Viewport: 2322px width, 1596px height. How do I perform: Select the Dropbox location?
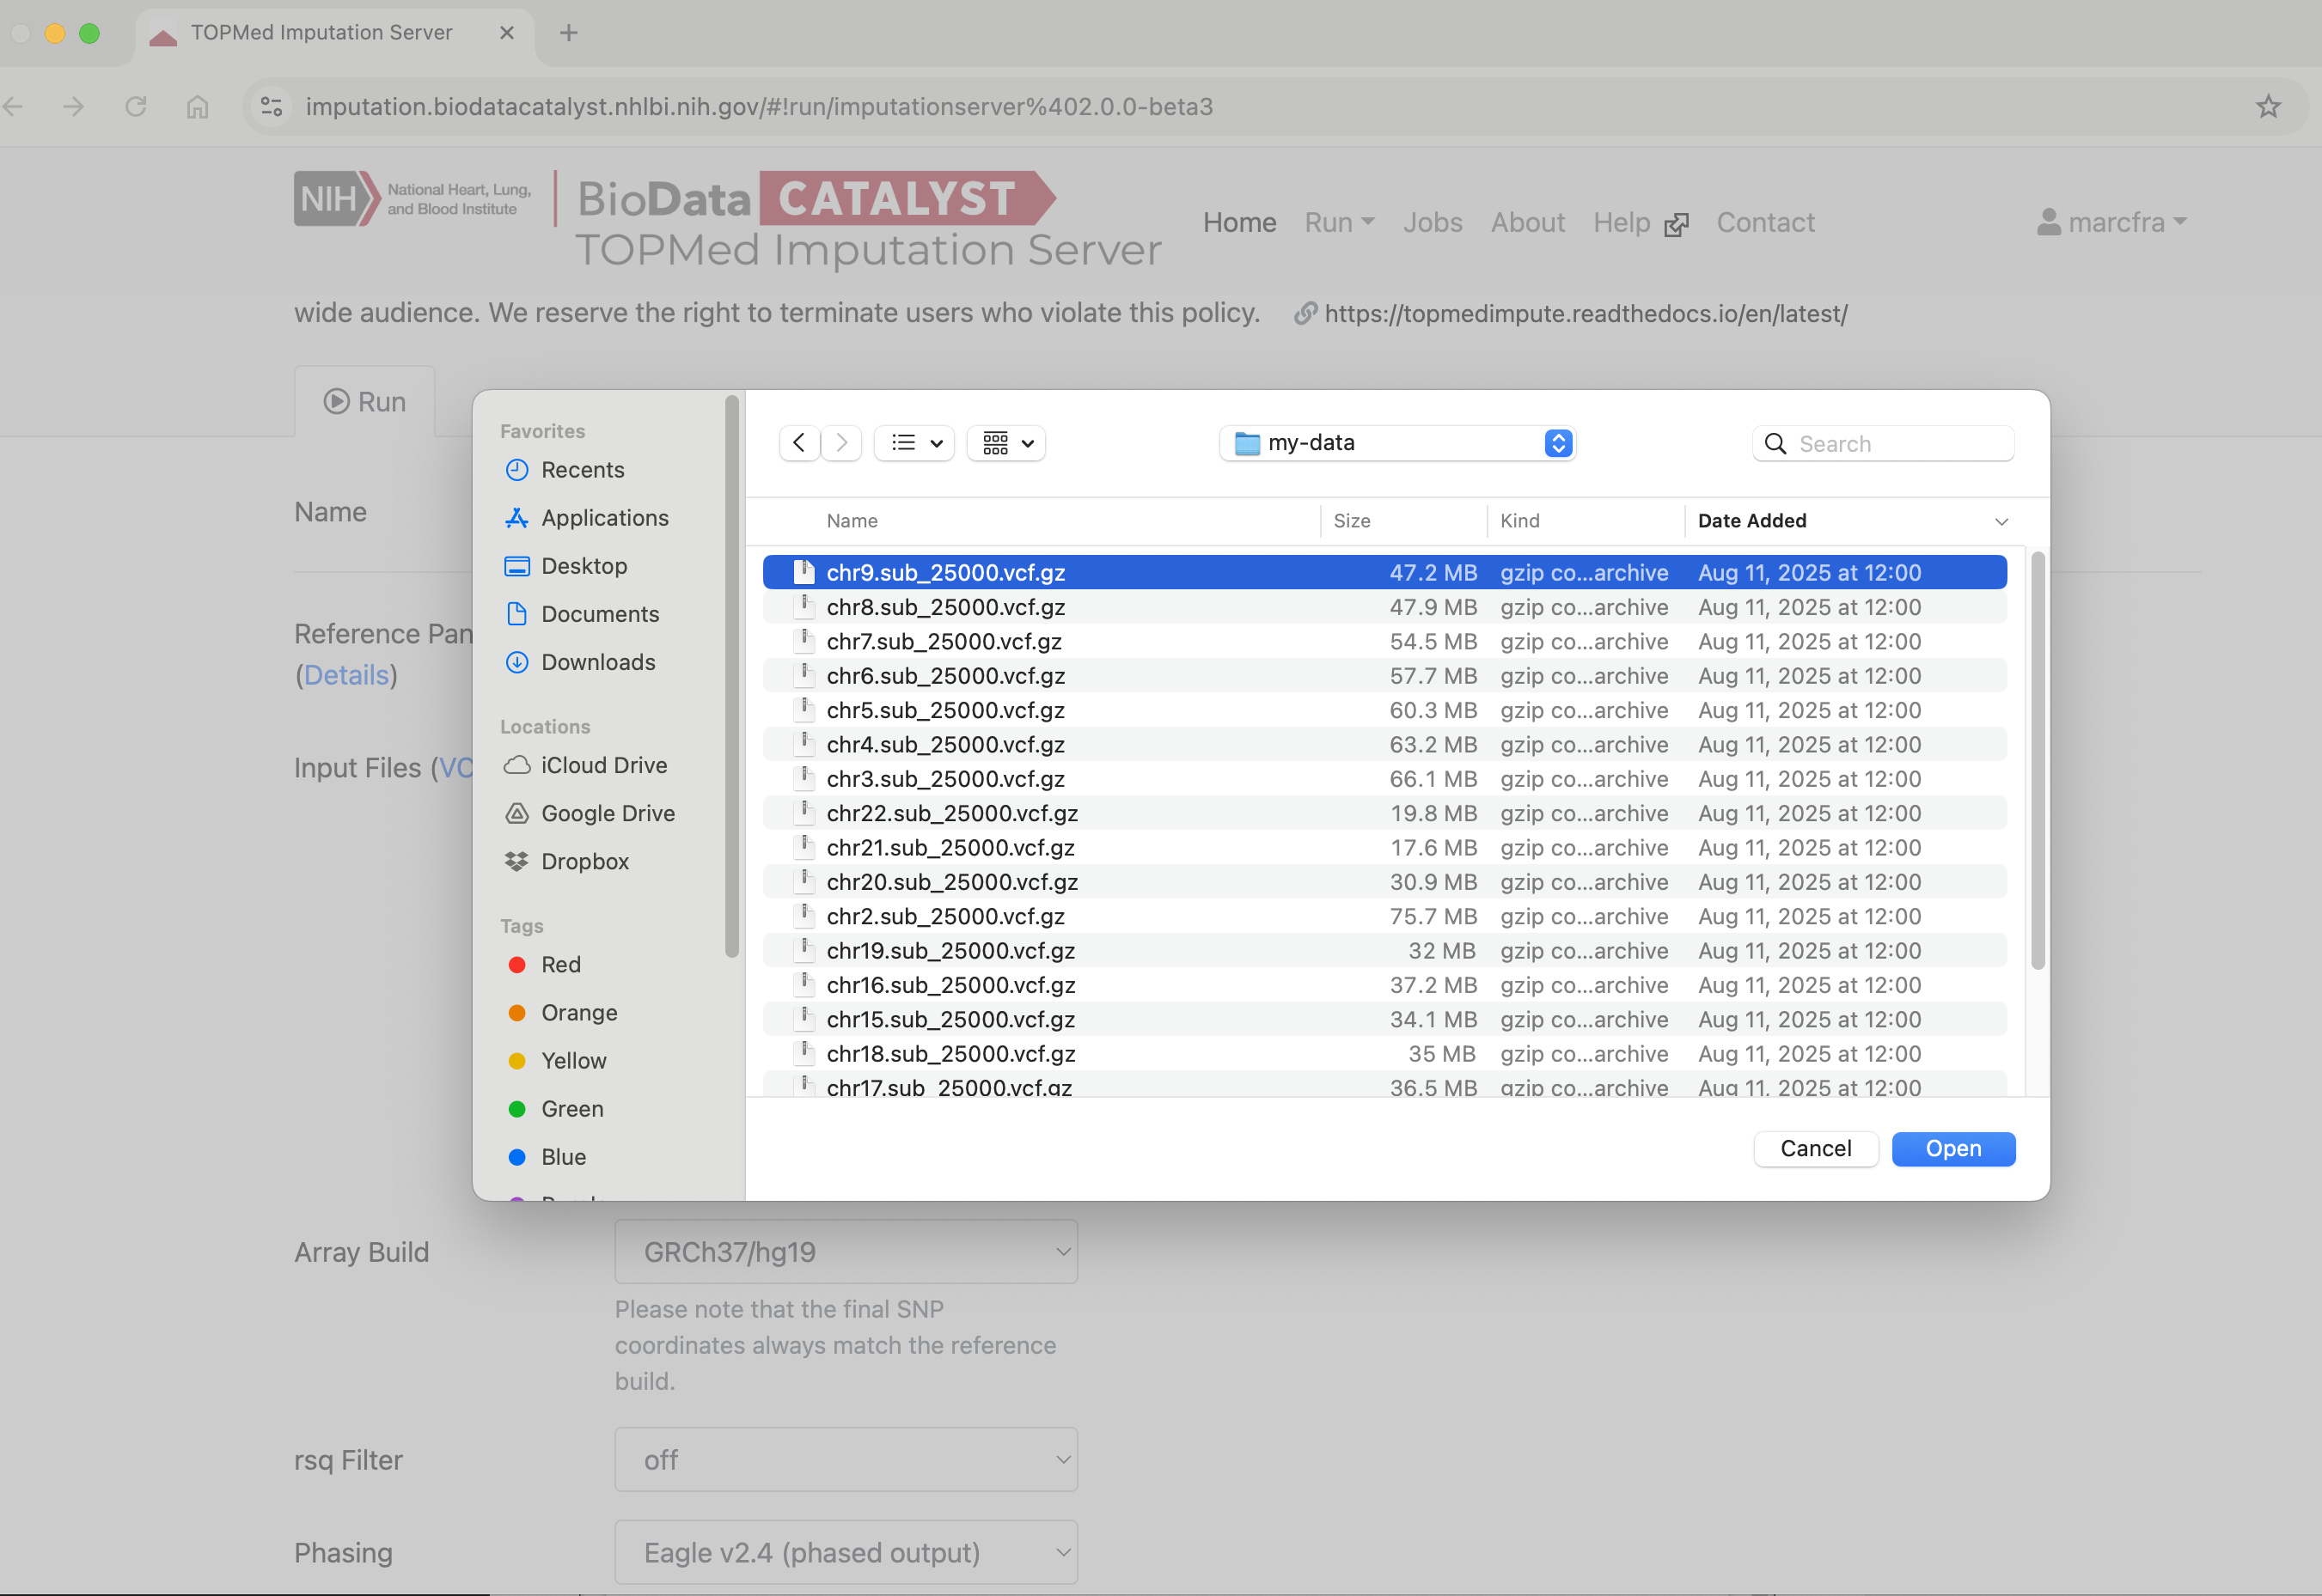coord(584,861)
